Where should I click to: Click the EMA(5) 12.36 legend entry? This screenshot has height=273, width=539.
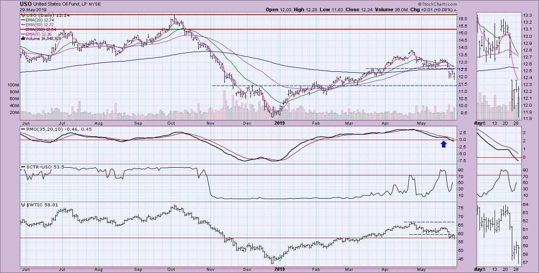click(x=36, y=34)
